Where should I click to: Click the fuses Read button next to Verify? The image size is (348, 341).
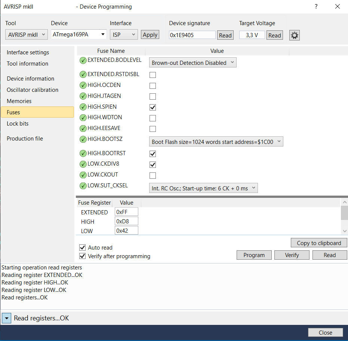click(x=330, y=255)
